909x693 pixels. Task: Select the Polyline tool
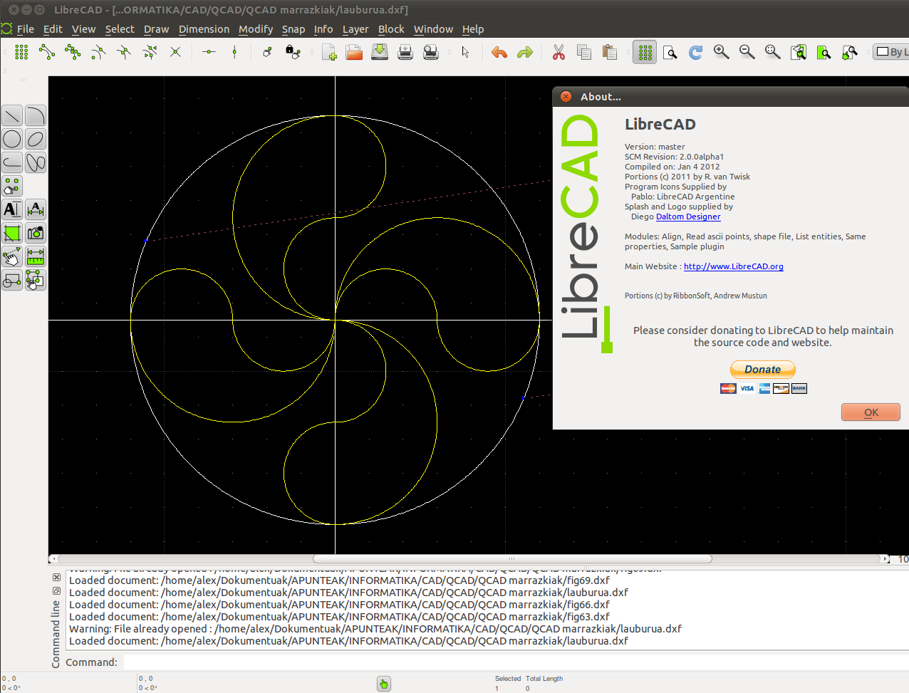point(12,162)
